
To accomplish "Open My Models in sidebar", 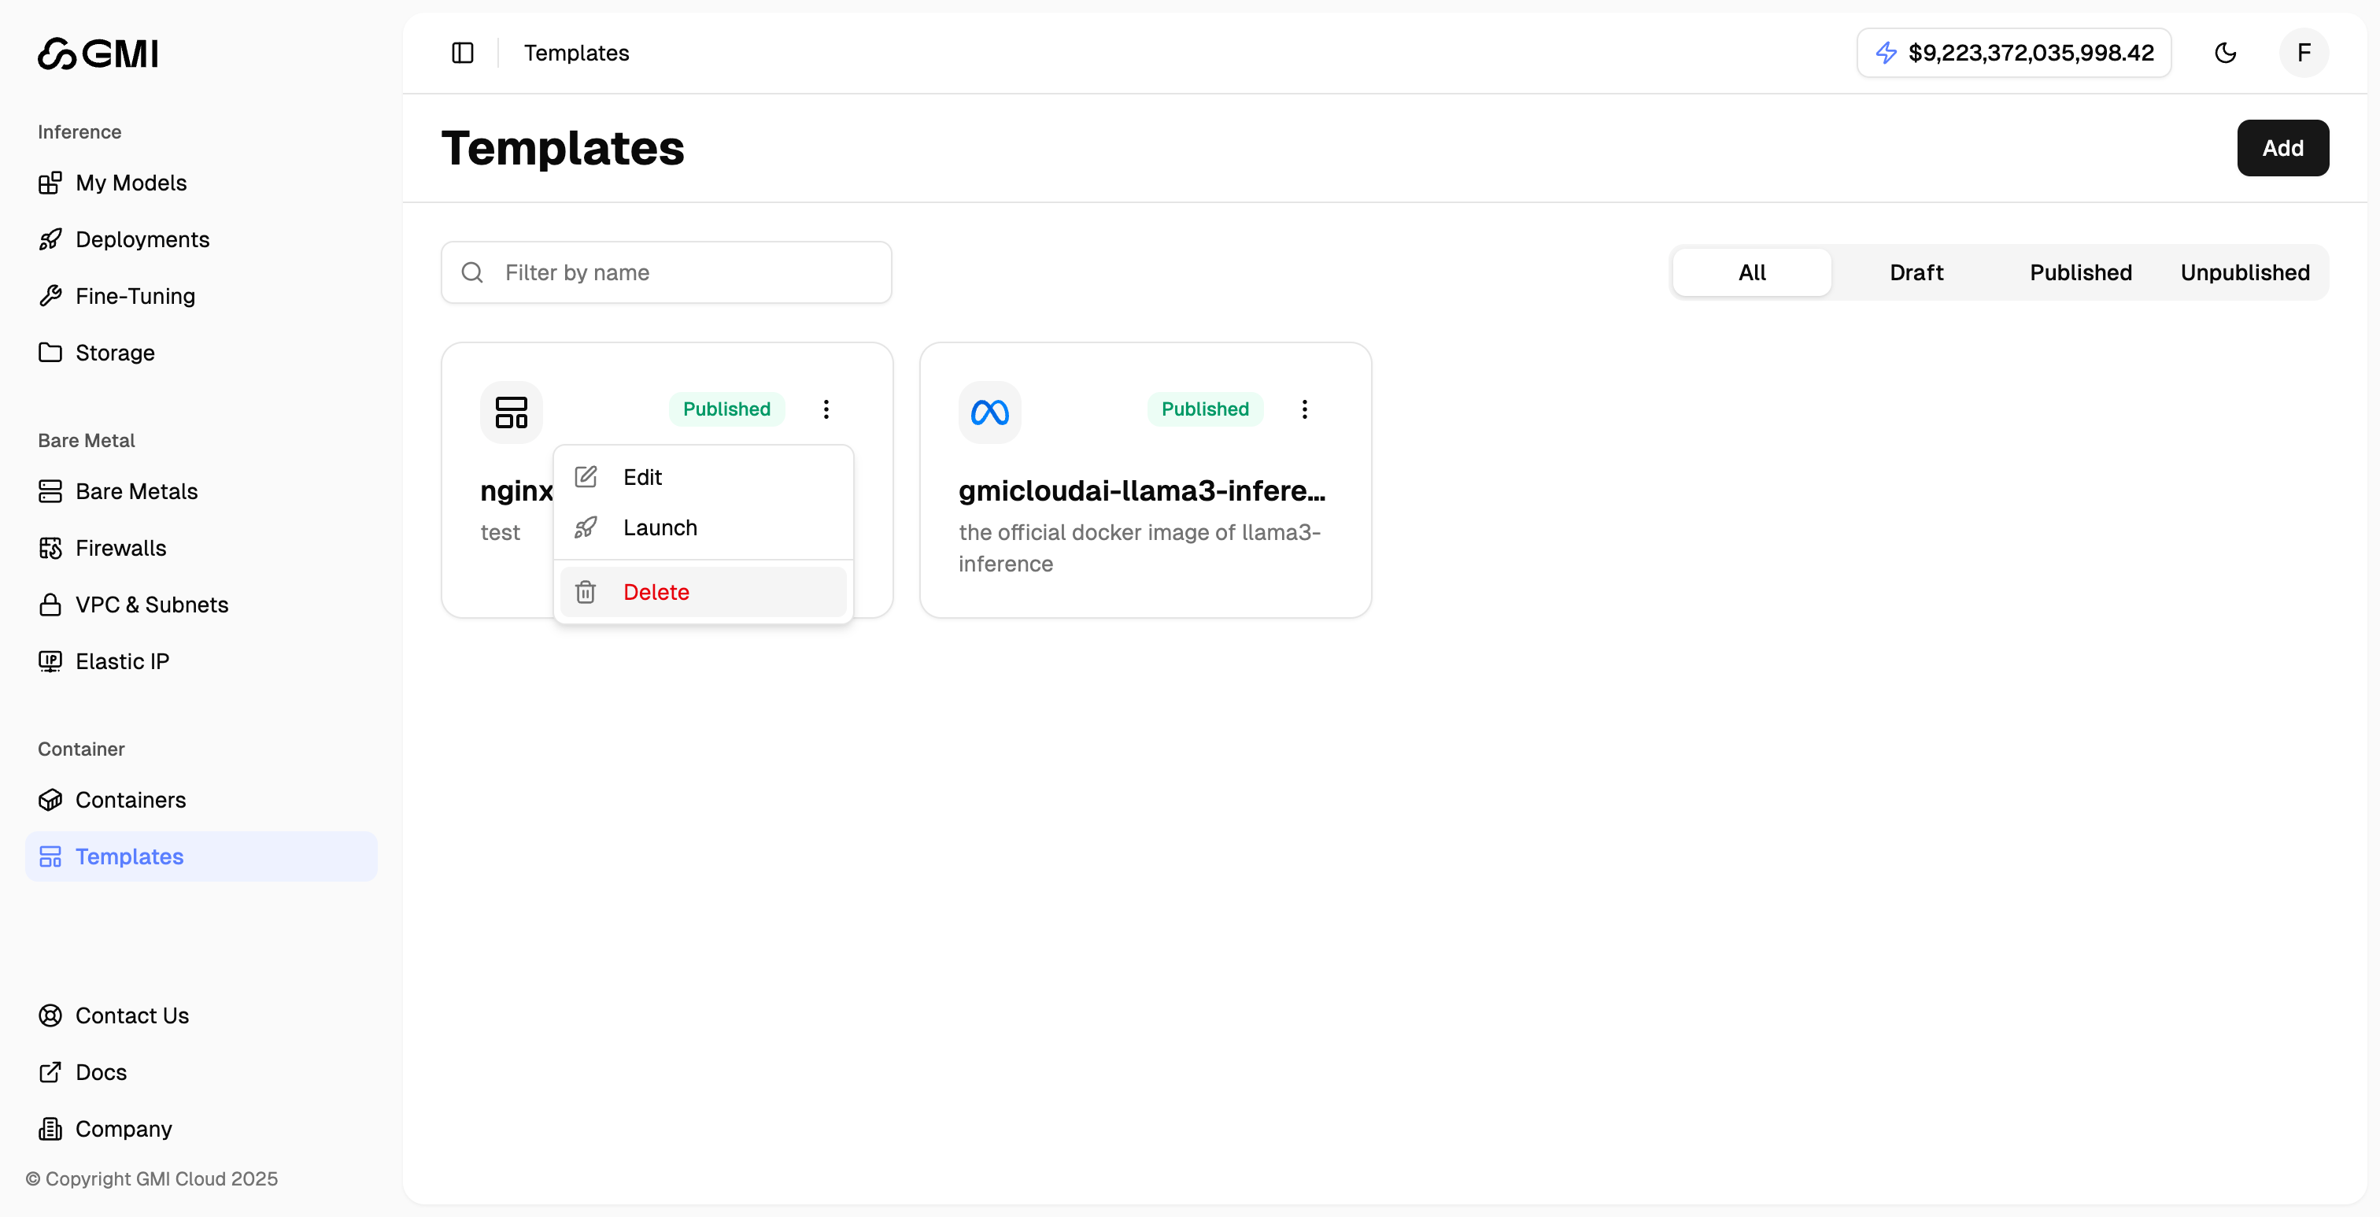I will click(131, 183).
